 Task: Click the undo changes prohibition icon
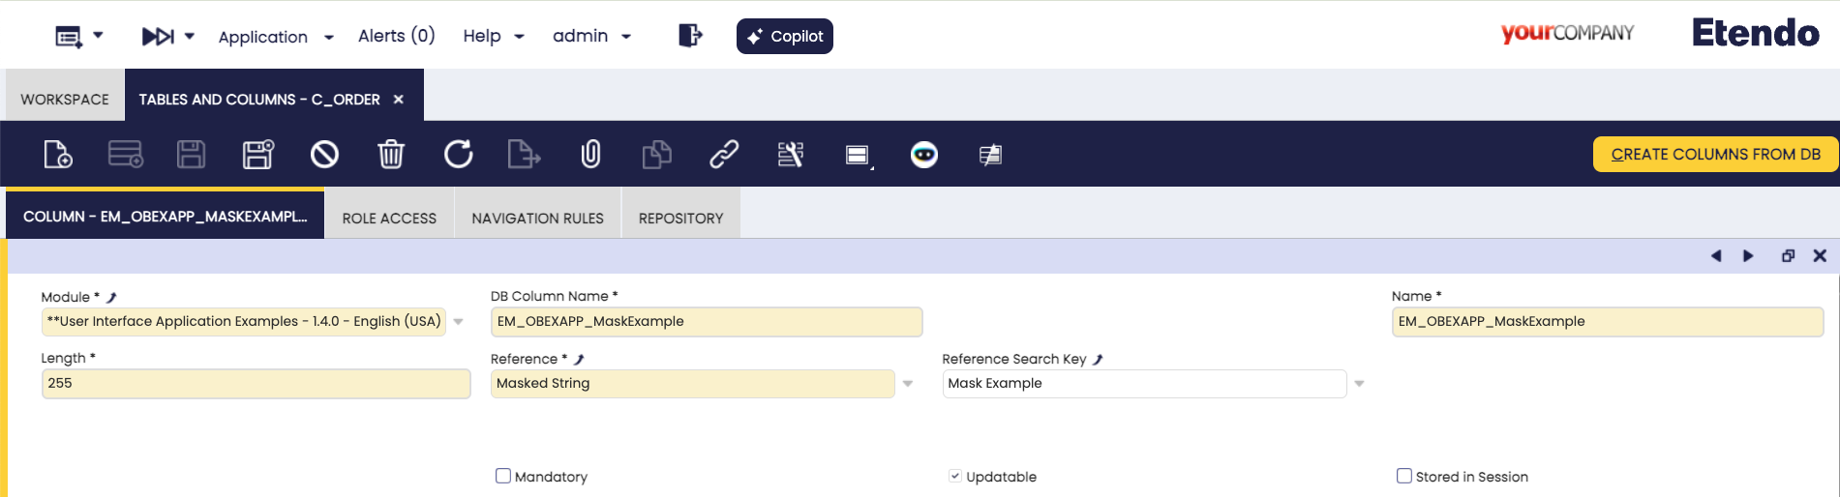click(324, 155)
